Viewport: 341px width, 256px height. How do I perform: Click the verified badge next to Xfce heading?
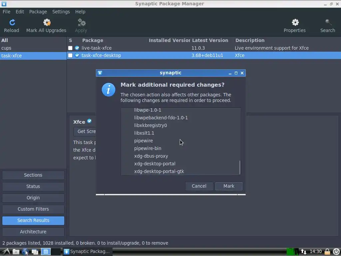point(89,121)
